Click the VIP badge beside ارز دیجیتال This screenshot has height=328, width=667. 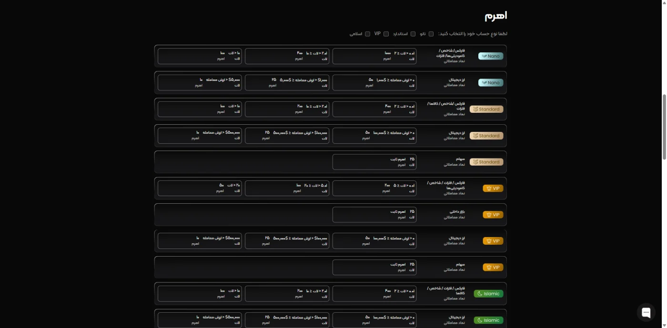tap(493, 241)
